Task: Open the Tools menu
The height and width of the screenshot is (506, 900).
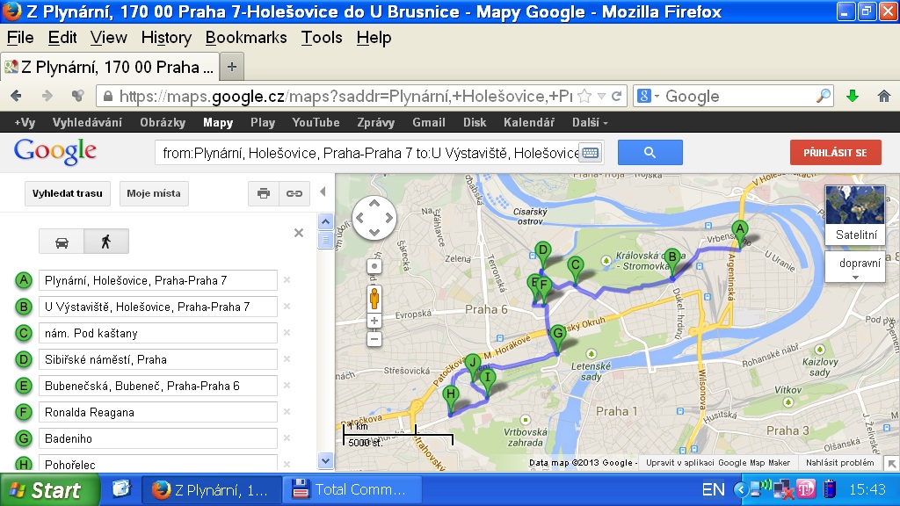Action: [x=322, y=37]
